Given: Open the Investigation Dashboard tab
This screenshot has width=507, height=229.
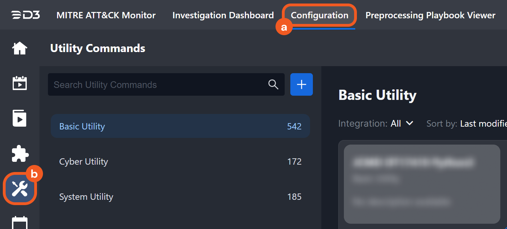Looking at the screenshot, I should pyautogui.click(x=223, y=15).
